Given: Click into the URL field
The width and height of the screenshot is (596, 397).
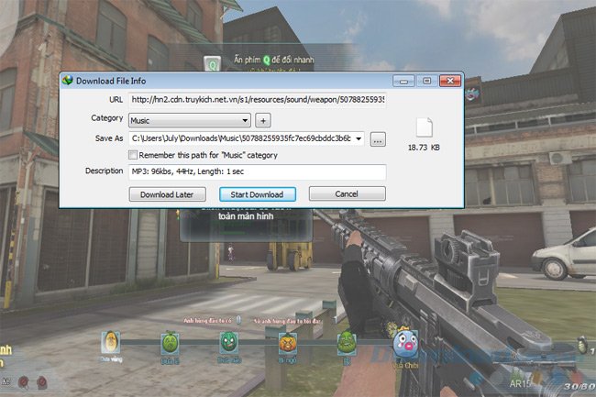Looking at the screenshot, I should point(257,99).
